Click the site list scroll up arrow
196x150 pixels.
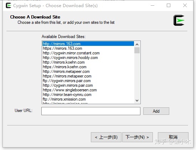pyautogui.click(x=137, y=44)
